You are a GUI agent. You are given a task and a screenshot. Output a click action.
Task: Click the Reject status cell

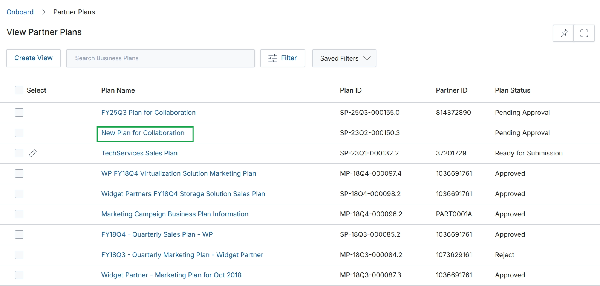click(505, 255)
